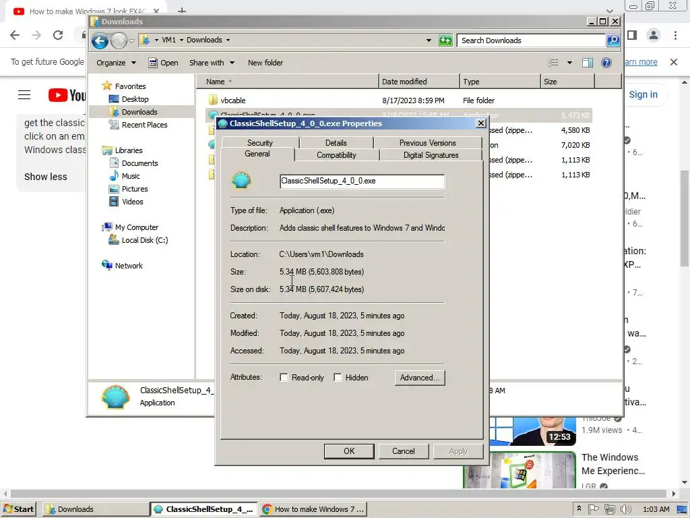Go back in Downloads explorer window
Viewport: 690px width, 518px height.
click(100, 41)
